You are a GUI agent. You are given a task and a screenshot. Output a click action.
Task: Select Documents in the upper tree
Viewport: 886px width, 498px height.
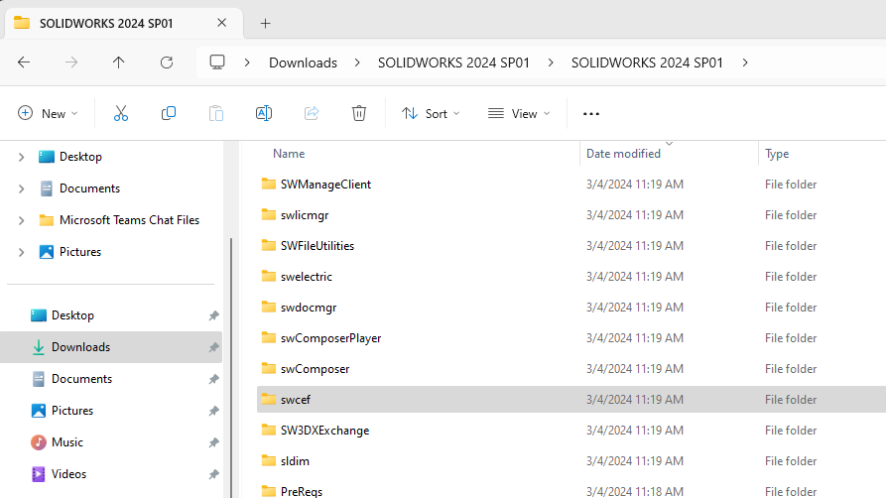pos(90,188)
